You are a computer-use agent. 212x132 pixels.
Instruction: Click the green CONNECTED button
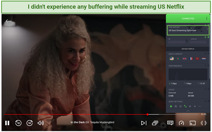click(x=188, y=18)
